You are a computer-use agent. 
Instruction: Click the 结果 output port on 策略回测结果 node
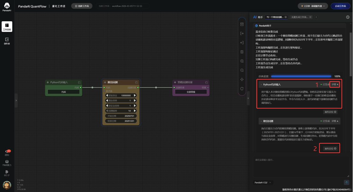208,88
